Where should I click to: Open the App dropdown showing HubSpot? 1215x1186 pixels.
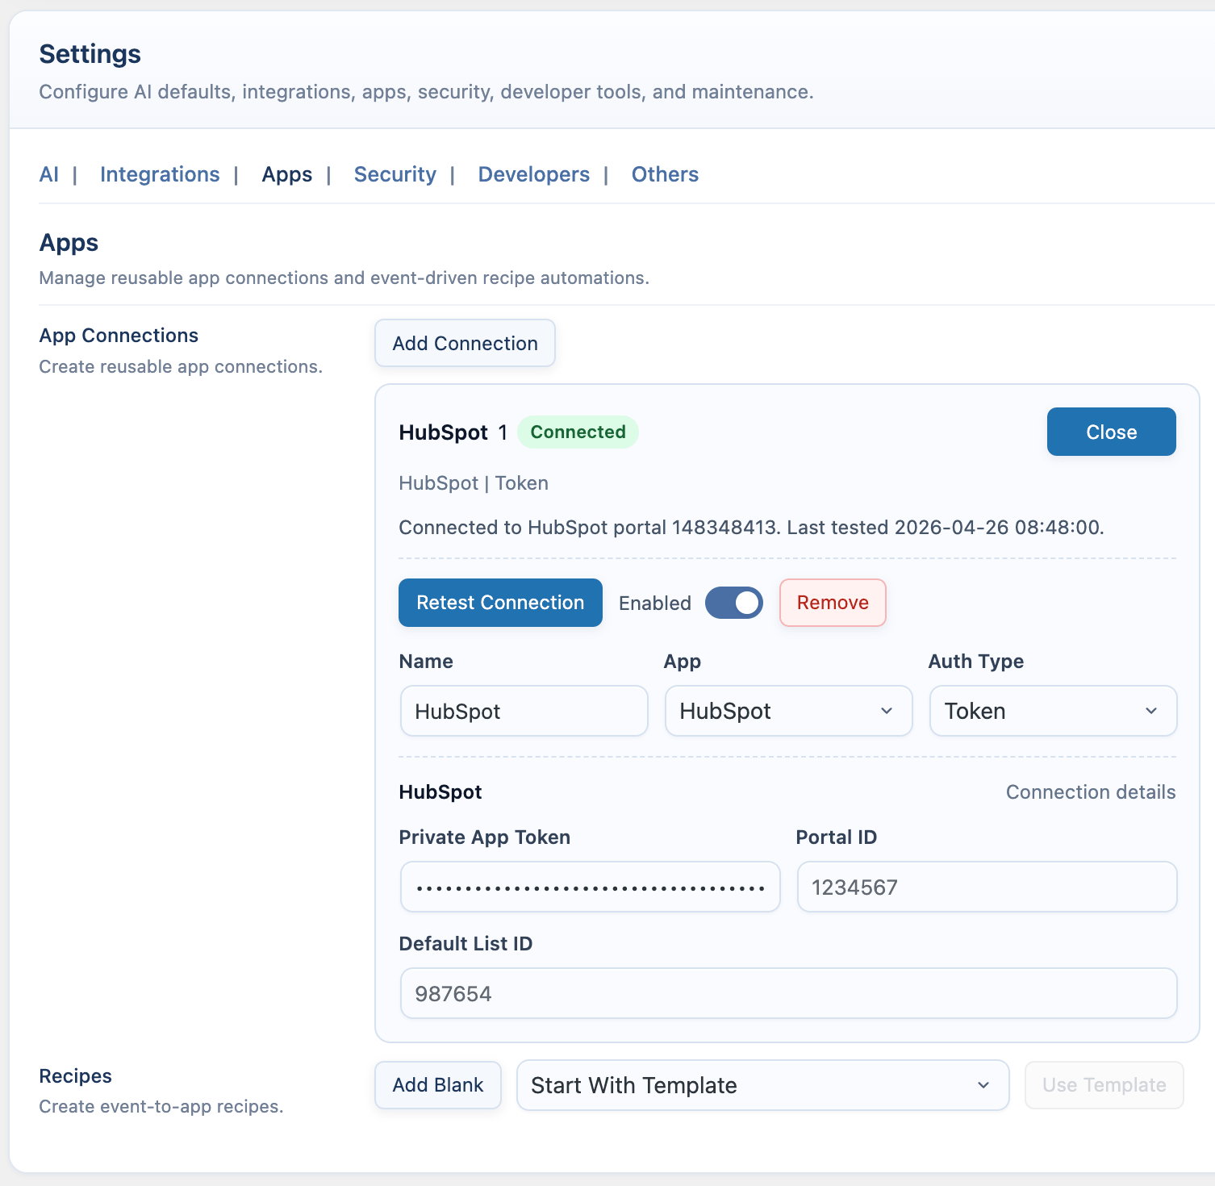click(x=788, y=711)
